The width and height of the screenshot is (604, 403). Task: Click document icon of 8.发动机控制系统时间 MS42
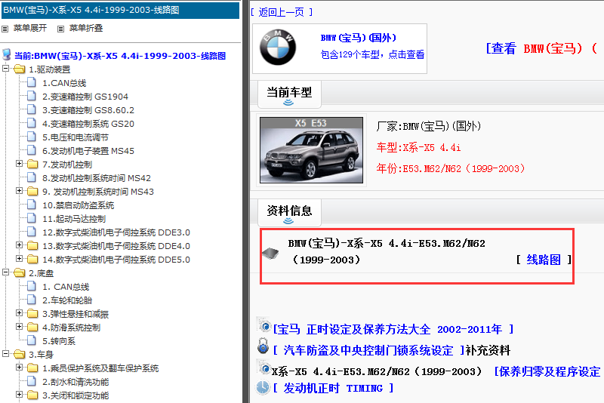[32, 178]
